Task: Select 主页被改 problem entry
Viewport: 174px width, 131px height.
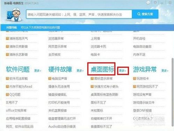Action: (x=54, y=54)
